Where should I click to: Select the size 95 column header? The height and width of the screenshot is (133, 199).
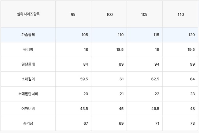click(73, 14)
